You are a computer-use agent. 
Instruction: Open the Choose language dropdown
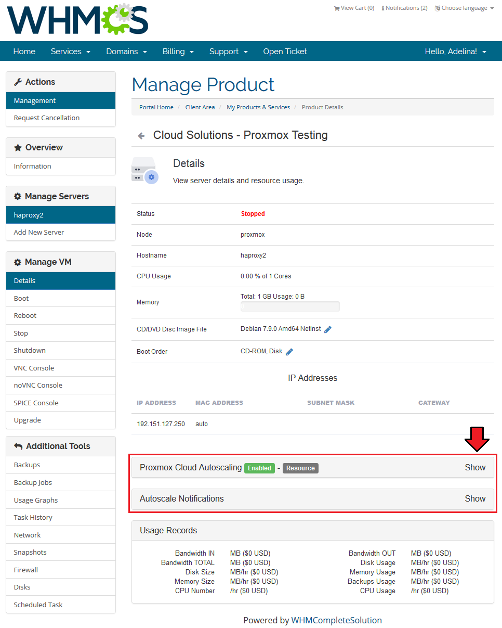click(x=464, y=8)
